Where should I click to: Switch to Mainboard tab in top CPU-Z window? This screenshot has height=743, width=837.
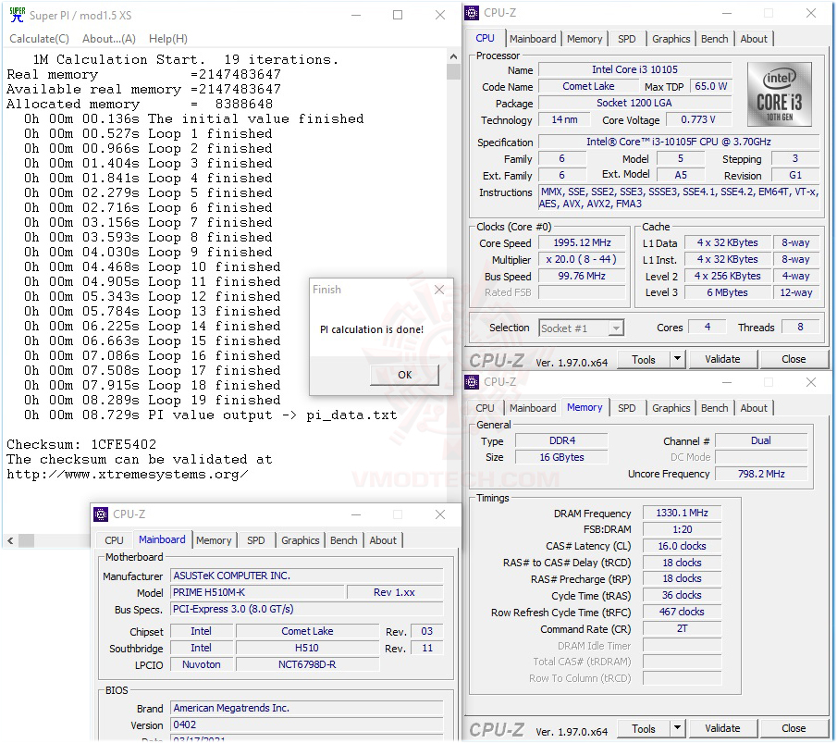point(532,39)
